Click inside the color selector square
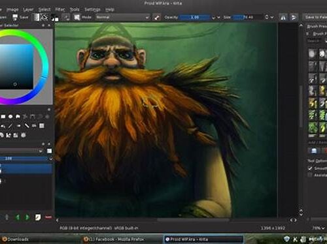Viewport: 327px width, 244px height. [x=16, y=67]
